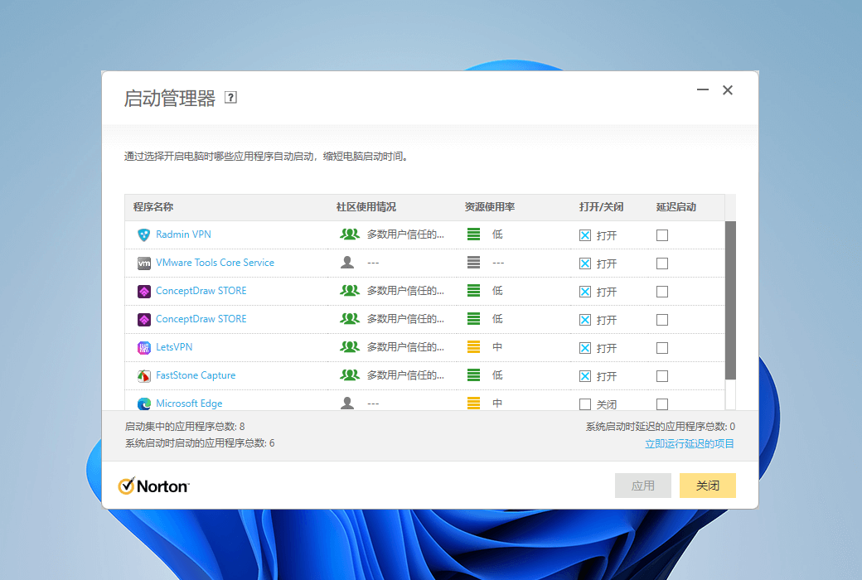Enable delayed start for LetsVPN

662,348
